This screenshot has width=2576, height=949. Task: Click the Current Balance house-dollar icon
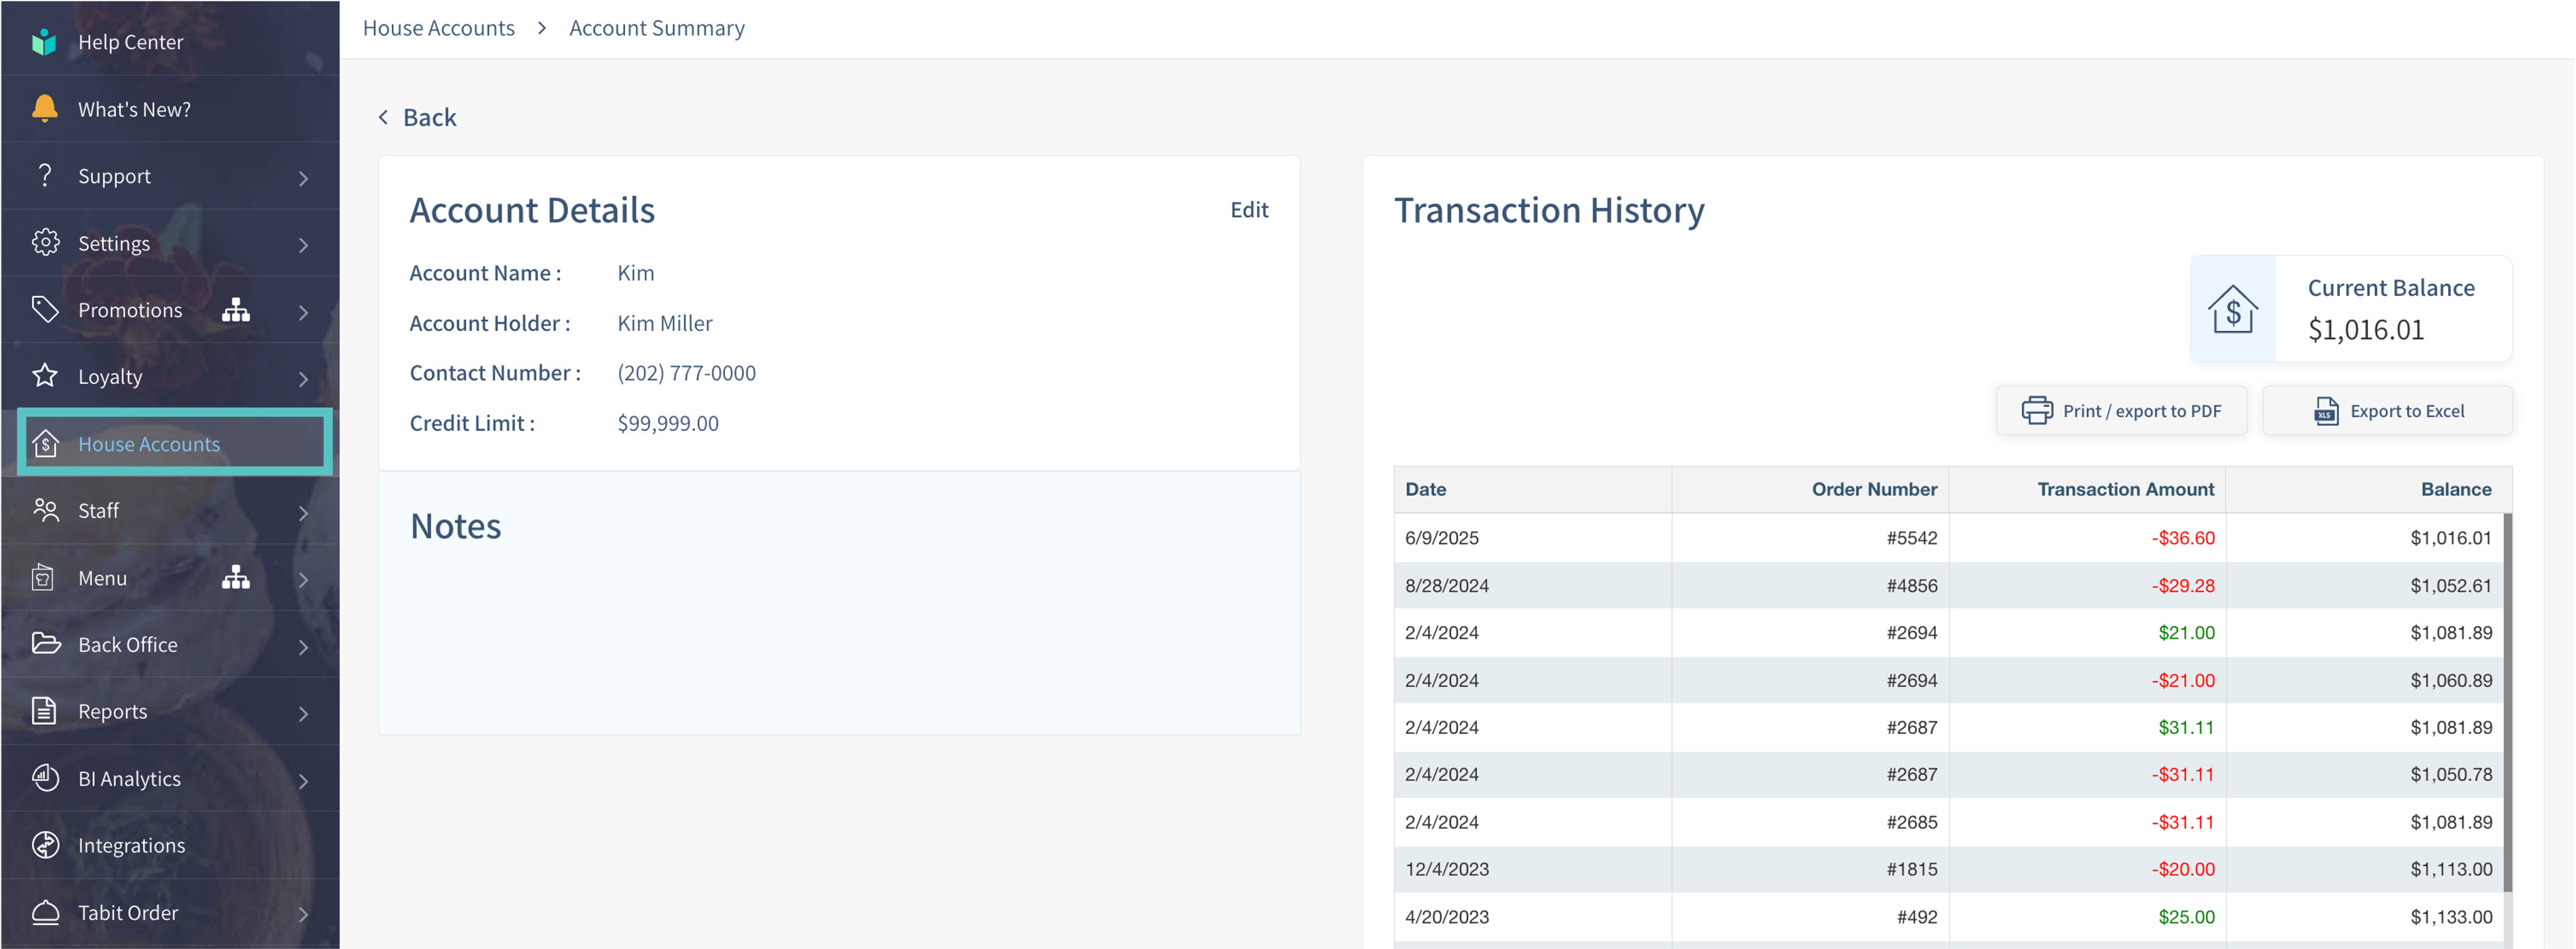click(2232, 310)
